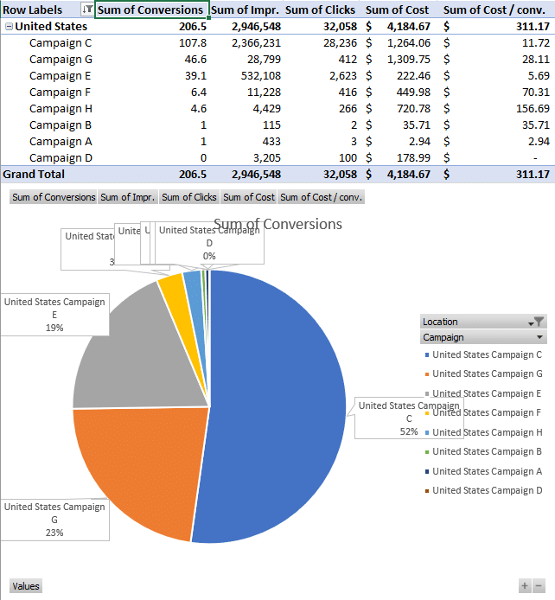
Task: Select the Campaign D legend entry
Action: 487,490
